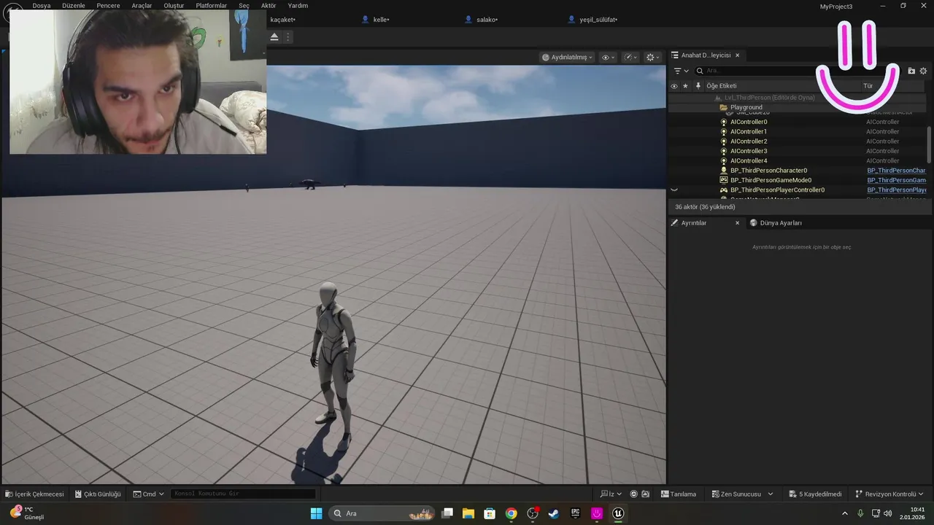Select LvL_ThirdPerson level row
The image size is (934, 525).
[x=799, y=98]
